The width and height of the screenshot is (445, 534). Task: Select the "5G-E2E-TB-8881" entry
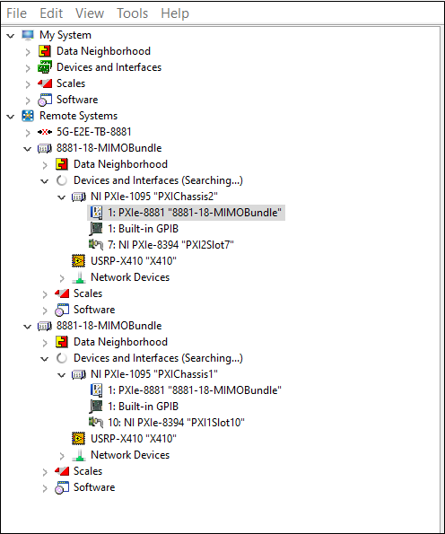pos(94,132)
